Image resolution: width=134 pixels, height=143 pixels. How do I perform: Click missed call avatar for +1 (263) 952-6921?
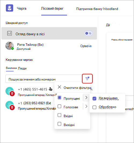(10, 105)
